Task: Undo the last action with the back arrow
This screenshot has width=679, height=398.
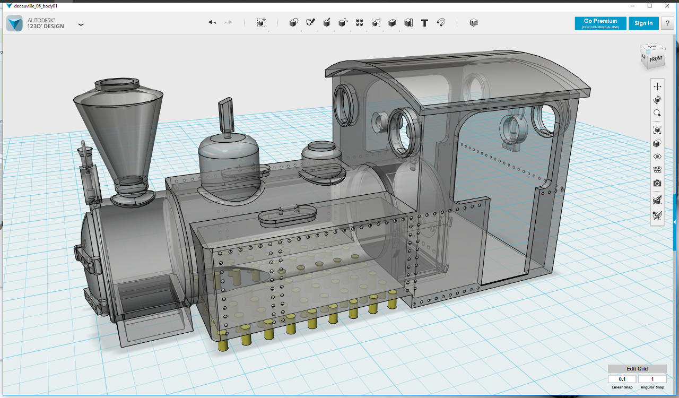Action: click(212, 22)
